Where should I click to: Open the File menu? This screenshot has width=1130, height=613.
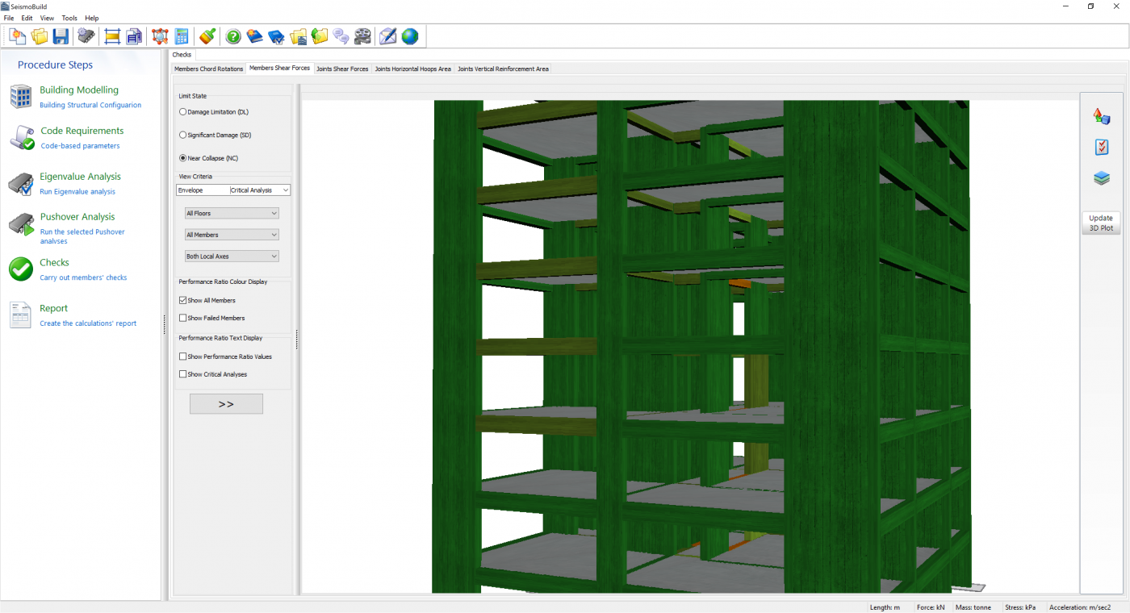coord(9,18)
